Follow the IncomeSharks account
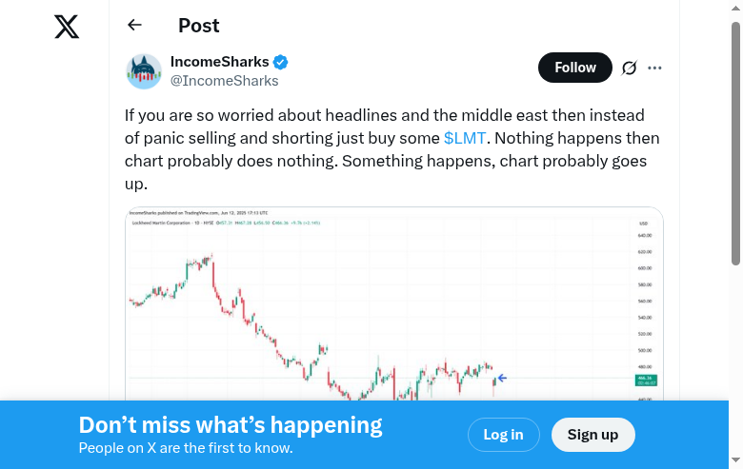 coord(575,68)
